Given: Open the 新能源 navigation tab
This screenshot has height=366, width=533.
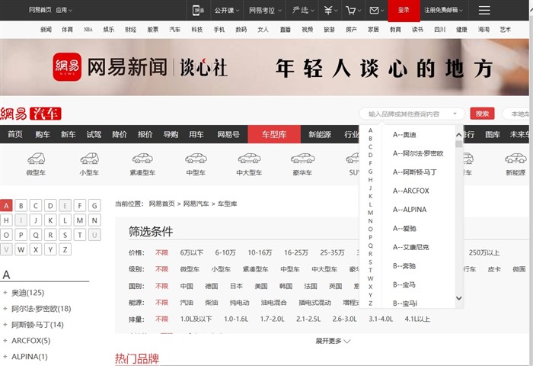Looking at the screenshot, I should click(320, 134).
